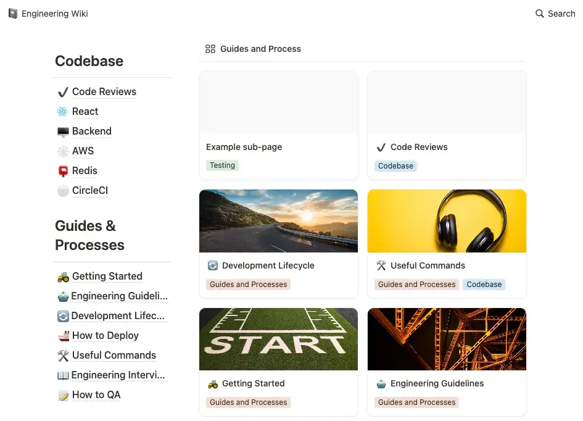The image size is (583, 421).
Task: Click the ship icon beside How to Deploy
Action: tap(63, 336)
